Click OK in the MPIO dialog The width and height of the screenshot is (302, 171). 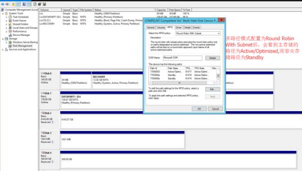(199, 109)
